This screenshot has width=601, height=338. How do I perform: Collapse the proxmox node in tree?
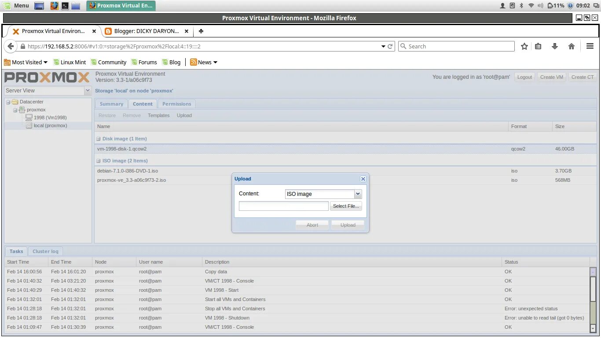(15, 110)
